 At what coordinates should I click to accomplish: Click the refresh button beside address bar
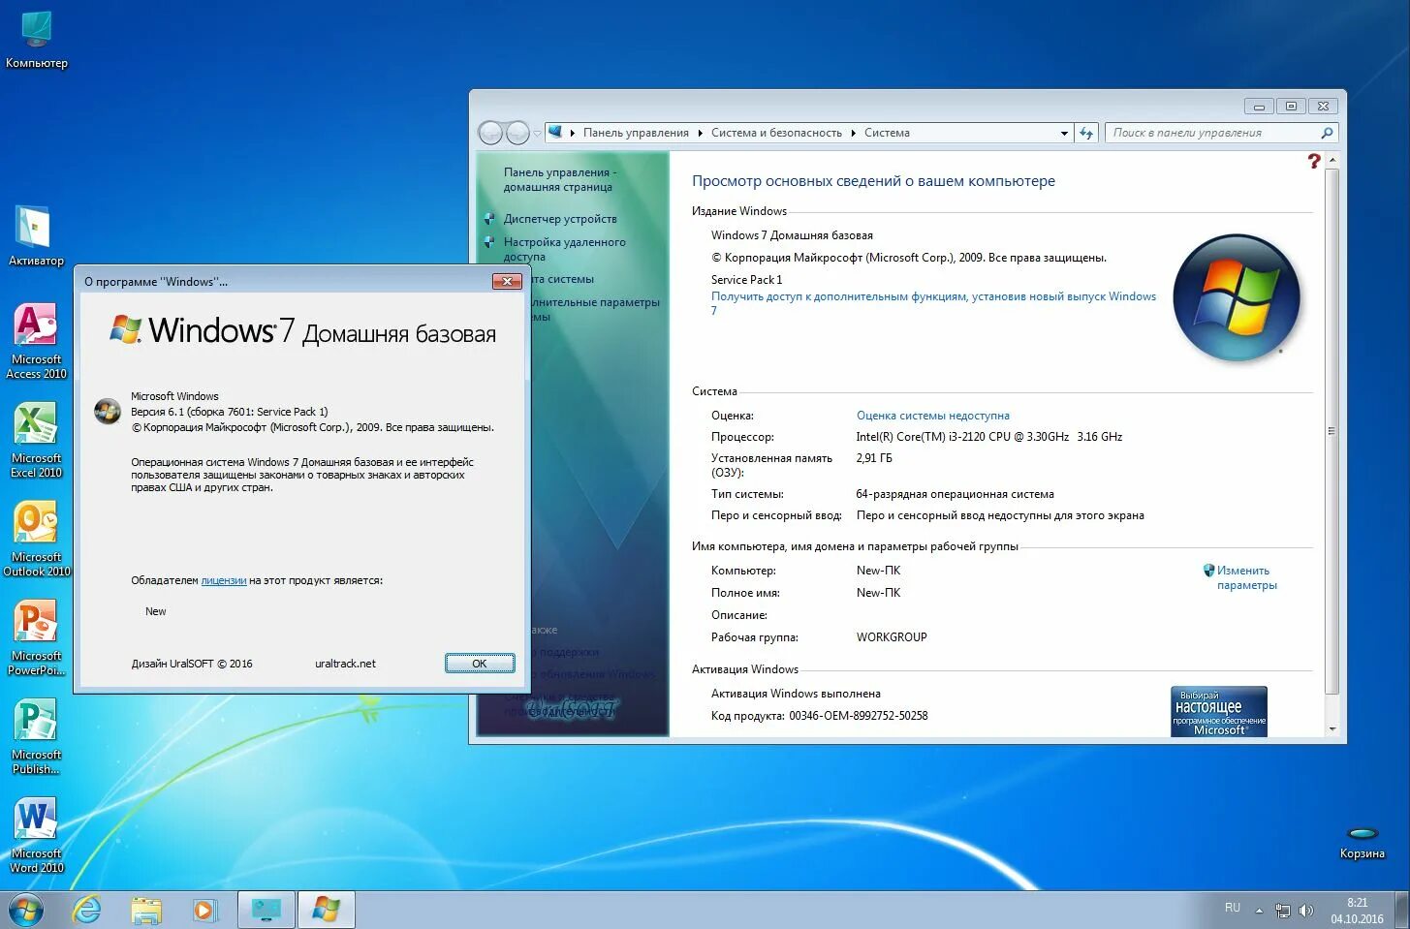(1086, 133)
